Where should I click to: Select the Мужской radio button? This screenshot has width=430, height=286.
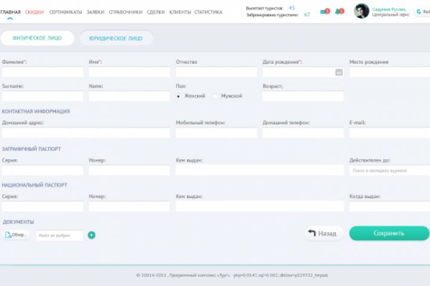[215, 96]
